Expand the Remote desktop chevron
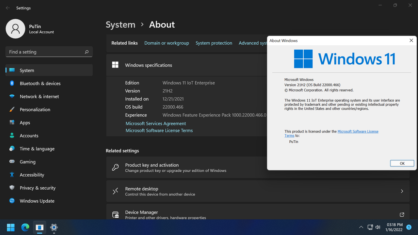 402,191
